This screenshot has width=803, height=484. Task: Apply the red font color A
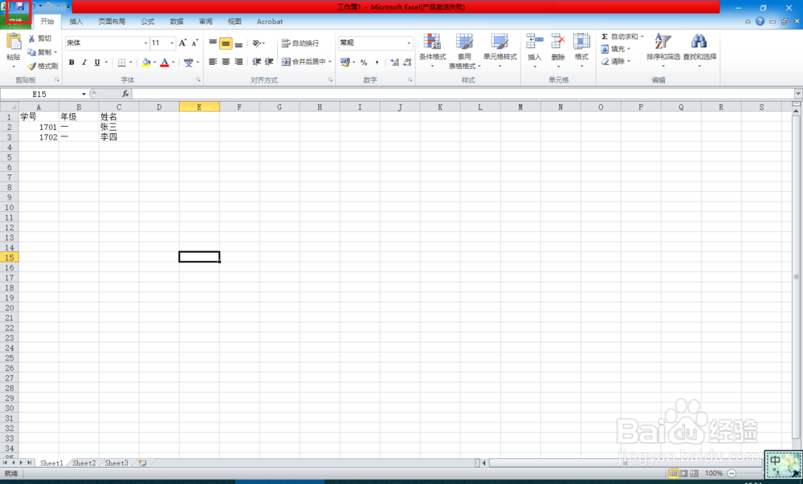(x=165, y=63)
